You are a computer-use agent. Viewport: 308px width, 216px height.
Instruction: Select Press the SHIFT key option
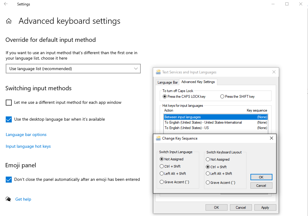tap(222, 96)
